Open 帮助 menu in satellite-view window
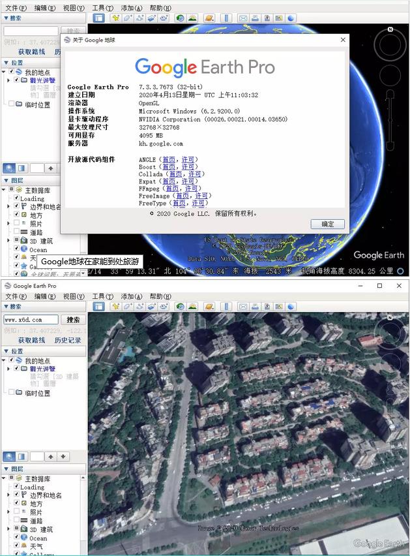The image size is (410, 556). 160,296
